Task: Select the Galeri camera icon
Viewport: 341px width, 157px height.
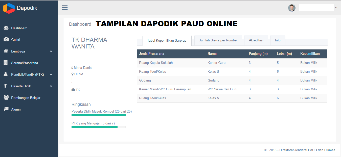Action: point(6,40)
